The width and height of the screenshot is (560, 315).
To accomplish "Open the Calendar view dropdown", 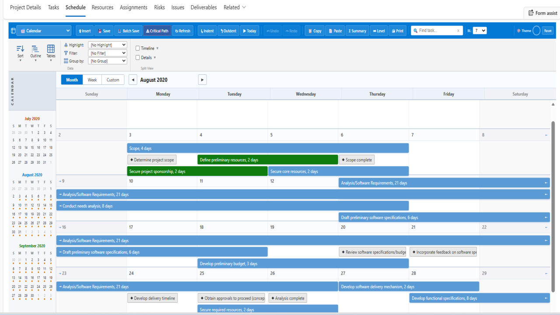I will (44, 31).
